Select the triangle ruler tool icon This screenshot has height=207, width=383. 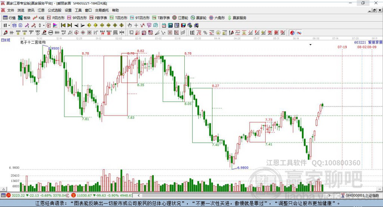(70, 33)
